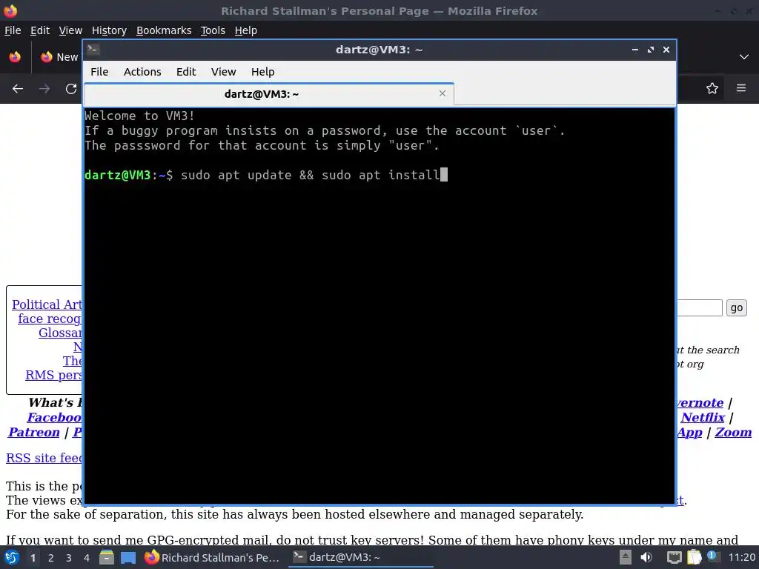Open the RSS site feed link
The width and height of the screenshot is (759, 569).
tap(44, 458)
